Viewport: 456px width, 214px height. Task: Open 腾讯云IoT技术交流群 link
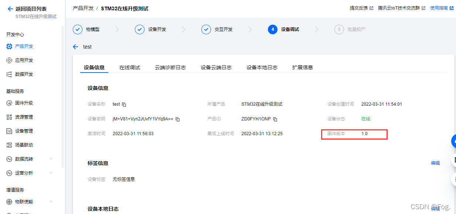(x=402, y=8)
